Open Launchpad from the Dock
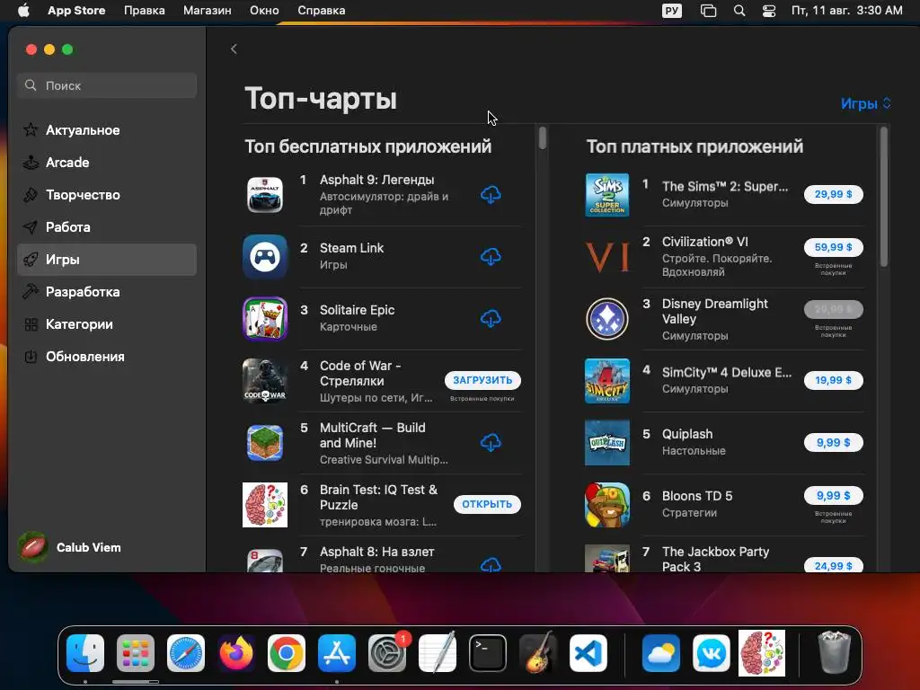 click(136, 653)
